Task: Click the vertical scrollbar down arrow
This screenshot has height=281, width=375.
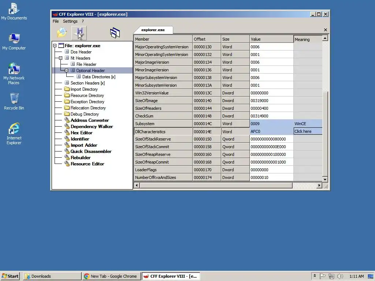Action: (x=325, y=179)
